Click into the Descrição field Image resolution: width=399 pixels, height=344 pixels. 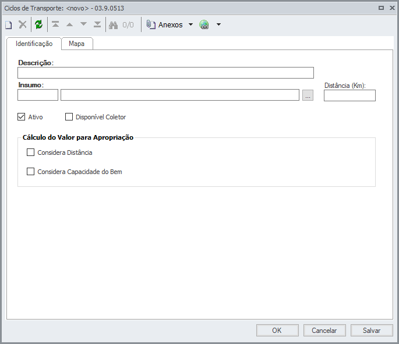[x=165, y=73]
